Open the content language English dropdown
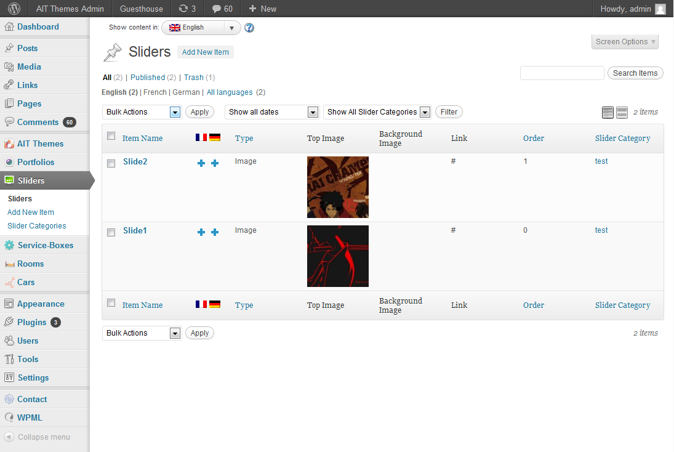 click(x=201, y=28)
